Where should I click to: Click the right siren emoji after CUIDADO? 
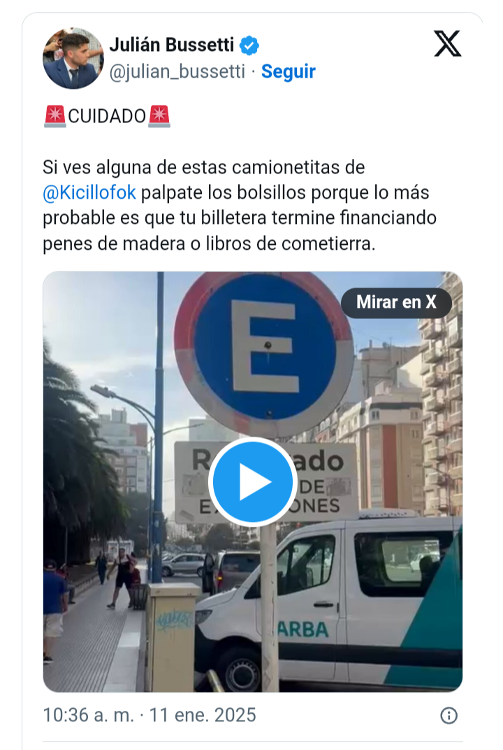(x=159, y=116)
